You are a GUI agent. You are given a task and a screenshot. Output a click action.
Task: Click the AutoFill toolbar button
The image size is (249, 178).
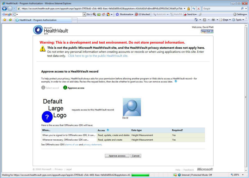tap(176, 14)
